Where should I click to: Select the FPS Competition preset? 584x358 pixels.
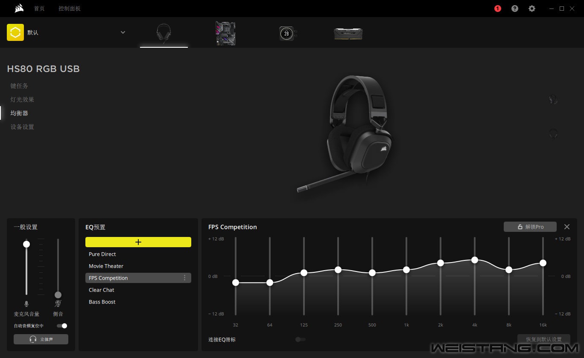138,278
